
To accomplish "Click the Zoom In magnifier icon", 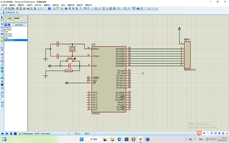I will coord(70,9).
